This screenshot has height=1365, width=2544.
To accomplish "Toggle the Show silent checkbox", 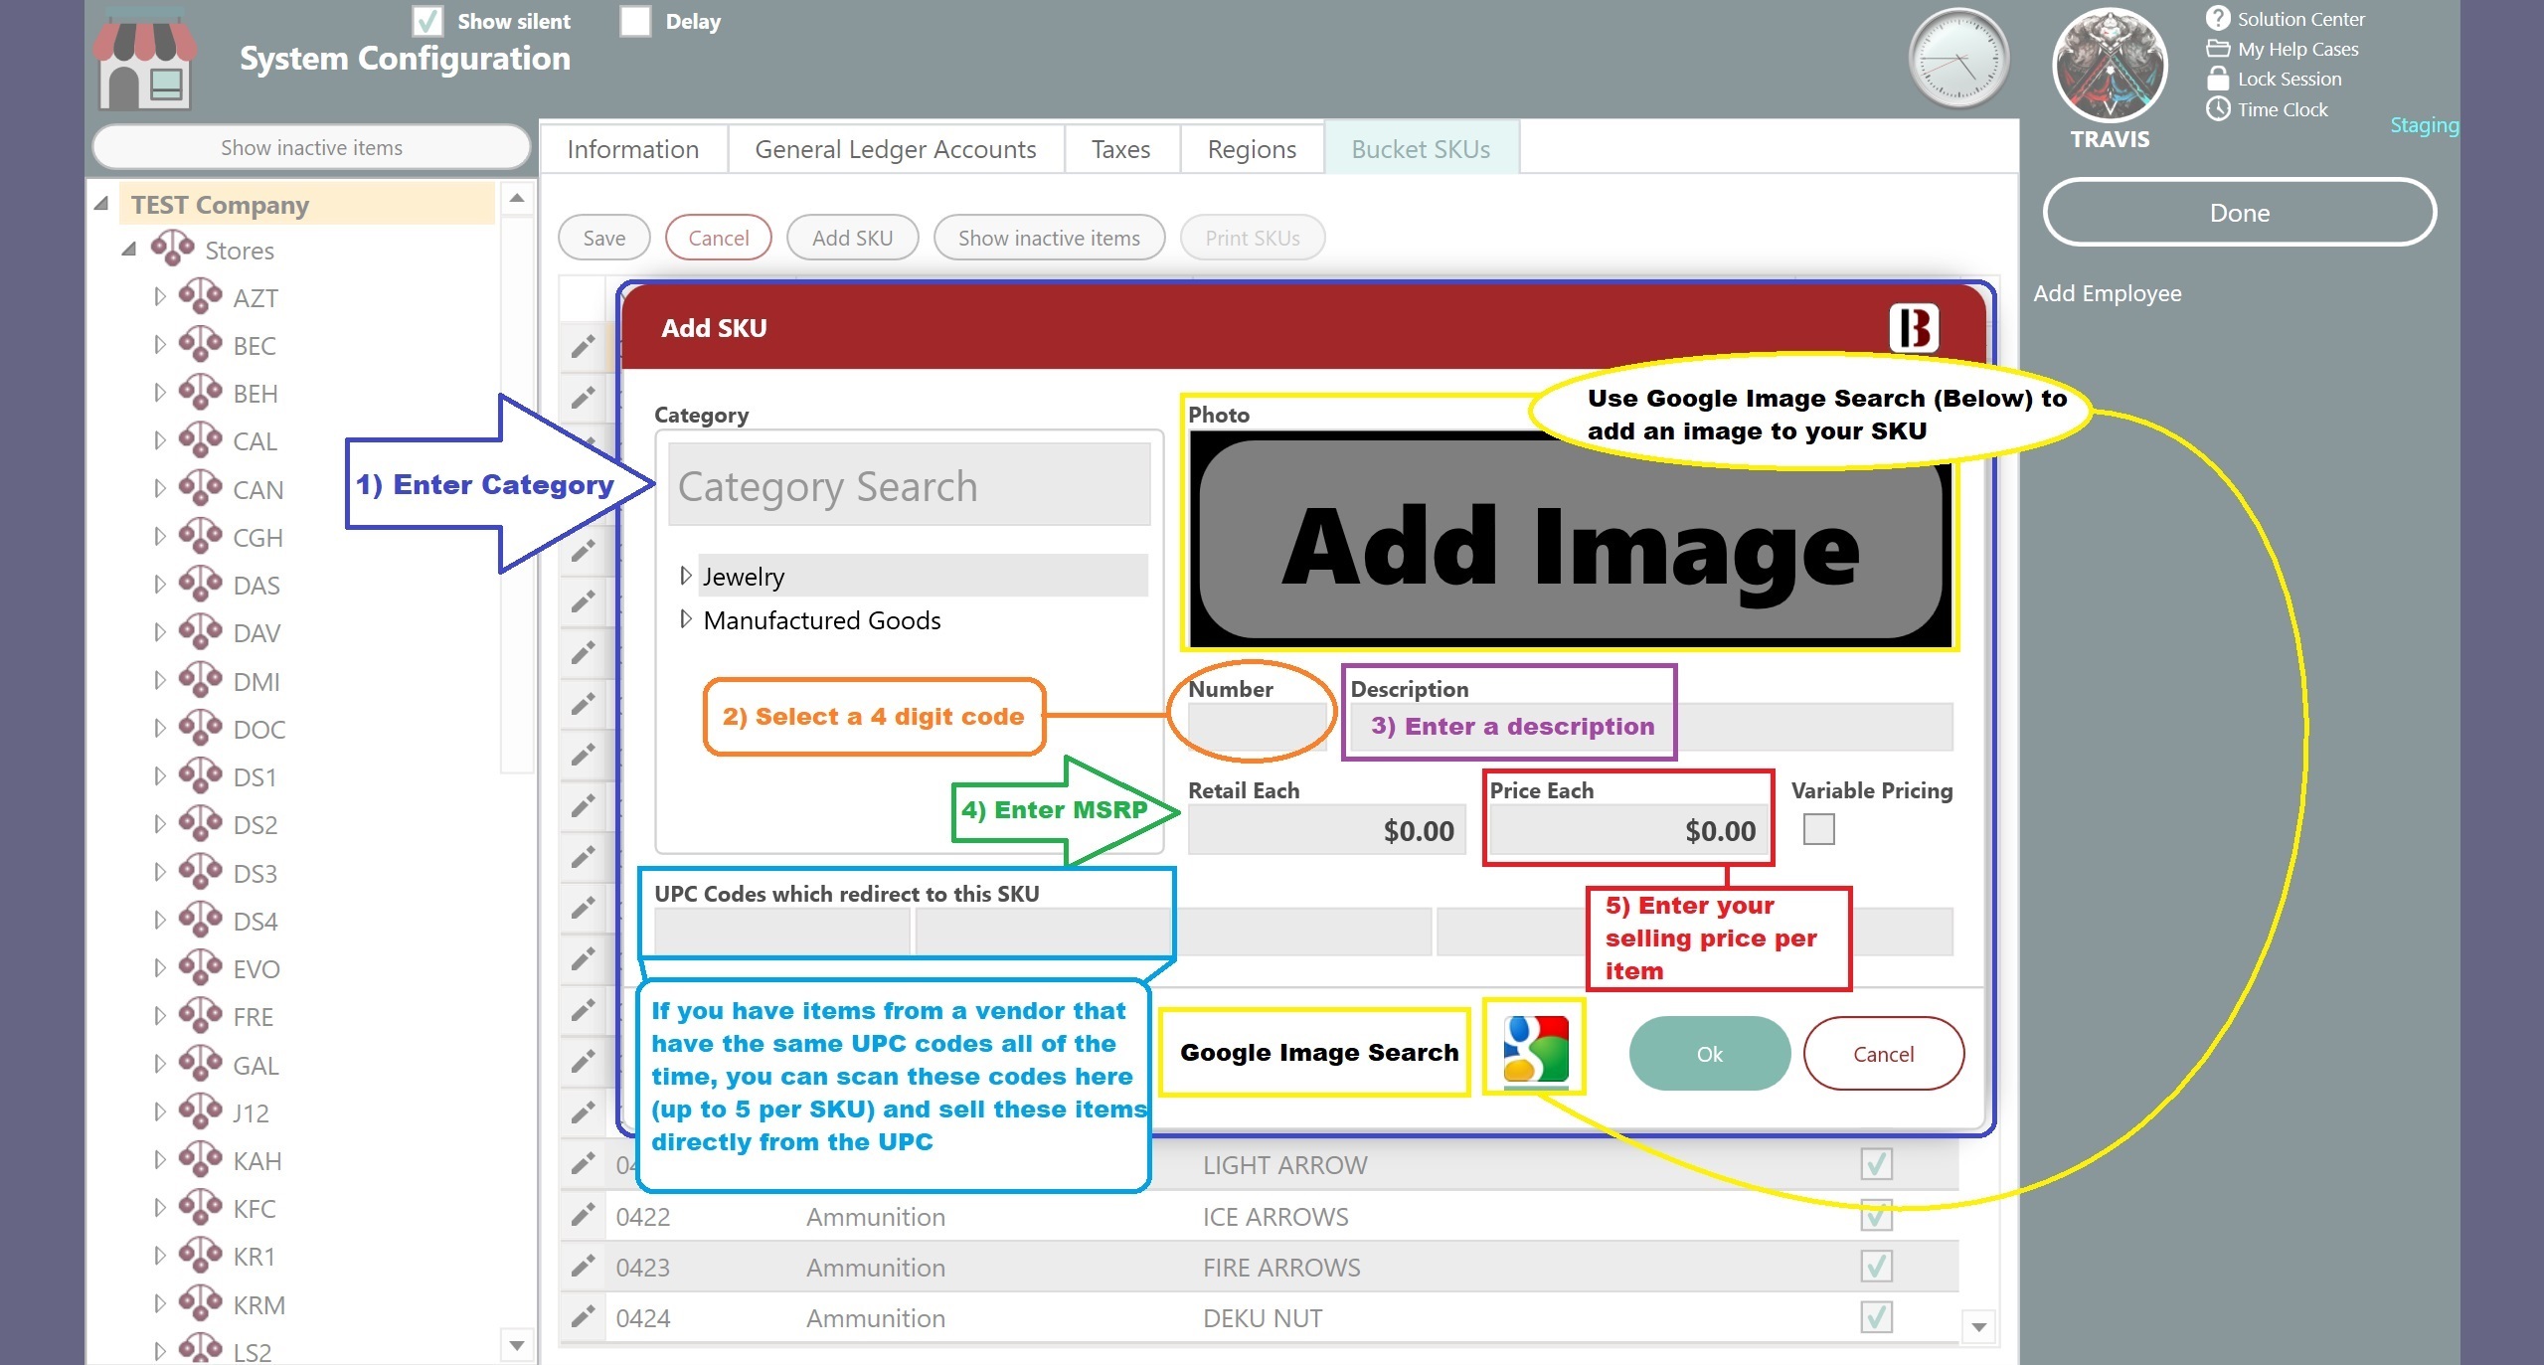I will click(x=427, y=21).
